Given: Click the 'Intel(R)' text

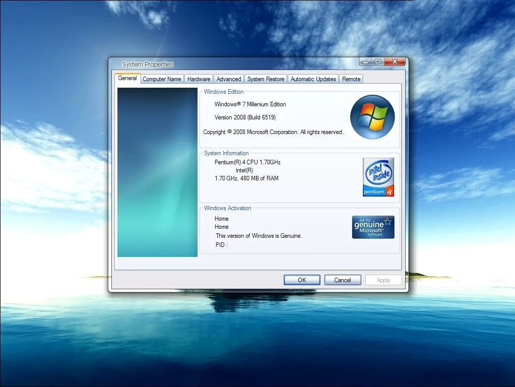Looking at the screenshot, I should pos(244,170).
